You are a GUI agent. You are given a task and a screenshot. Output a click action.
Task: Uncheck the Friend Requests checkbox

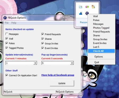tap(43, 34)
